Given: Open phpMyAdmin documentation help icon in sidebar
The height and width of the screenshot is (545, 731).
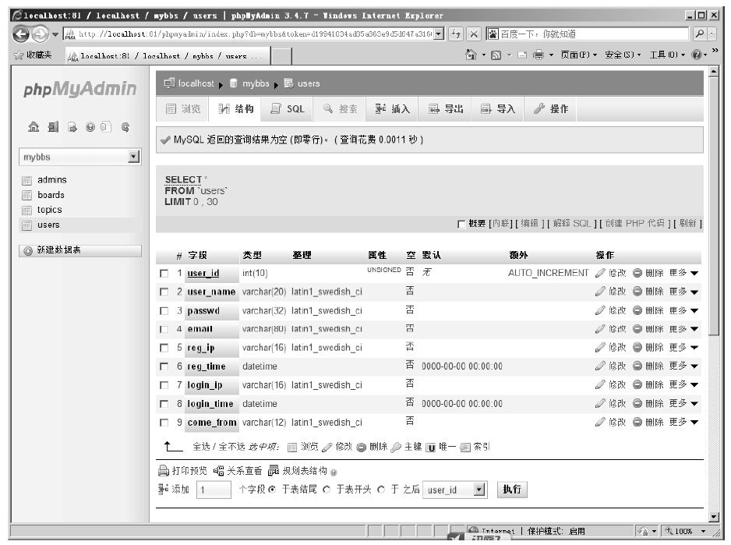Looking at the screenshot, I should tap(90, 127).
